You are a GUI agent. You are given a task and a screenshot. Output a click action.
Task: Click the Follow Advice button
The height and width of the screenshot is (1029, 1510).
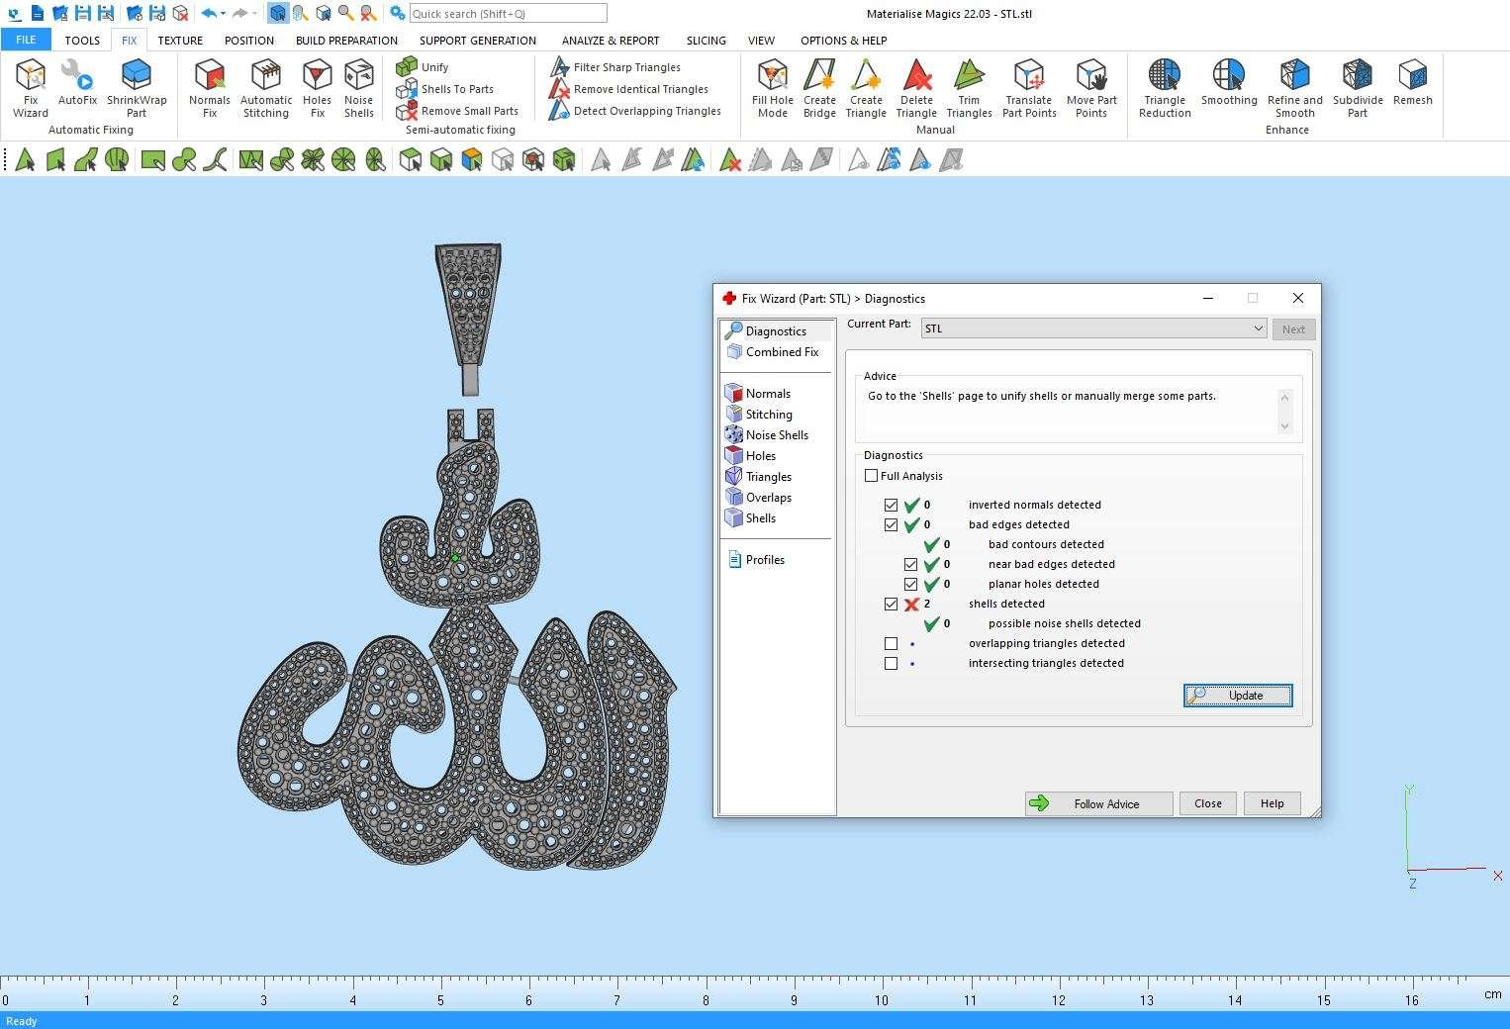pyautogui.click(x=1098, y=803)
